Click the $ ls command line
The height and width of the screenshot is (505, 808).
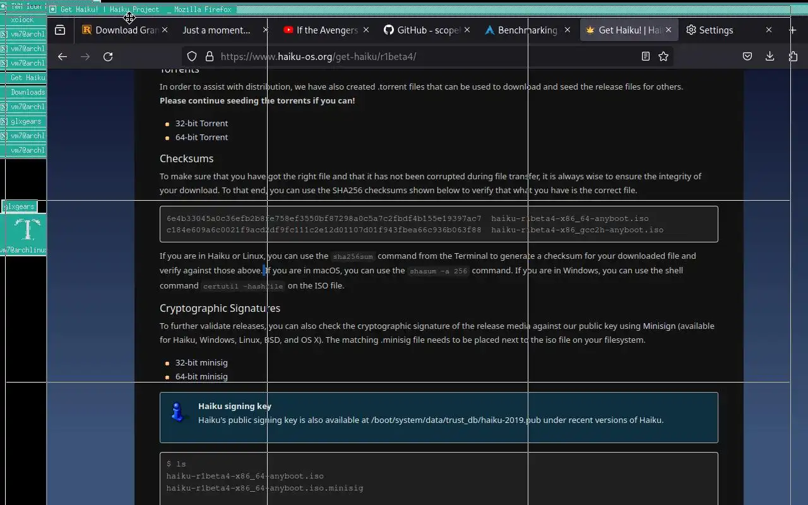click(176, 464)
